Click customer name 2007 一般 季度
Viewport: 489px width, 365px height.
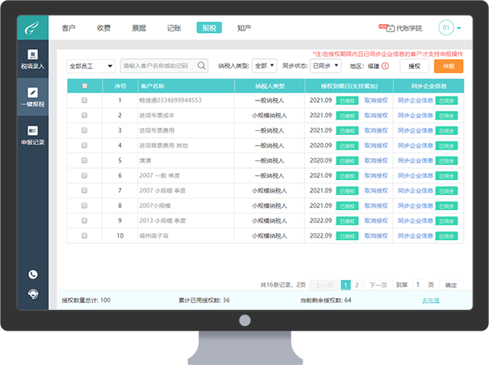[x=159, y=176]
